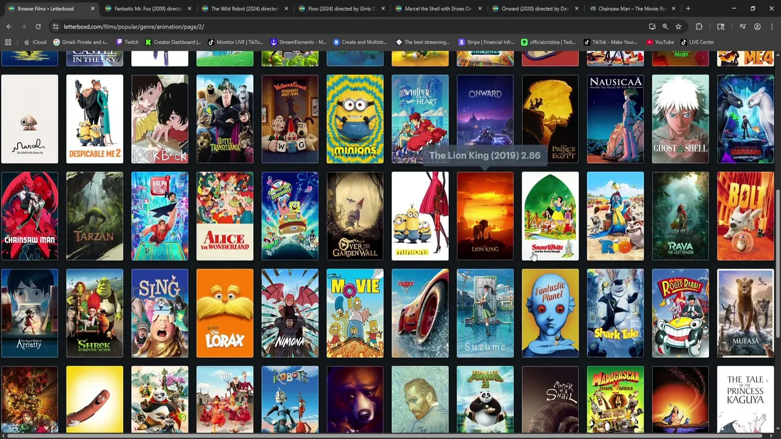Open The Prince of Egypt poster
781x439 pixels.
click(x=550, y=119)
